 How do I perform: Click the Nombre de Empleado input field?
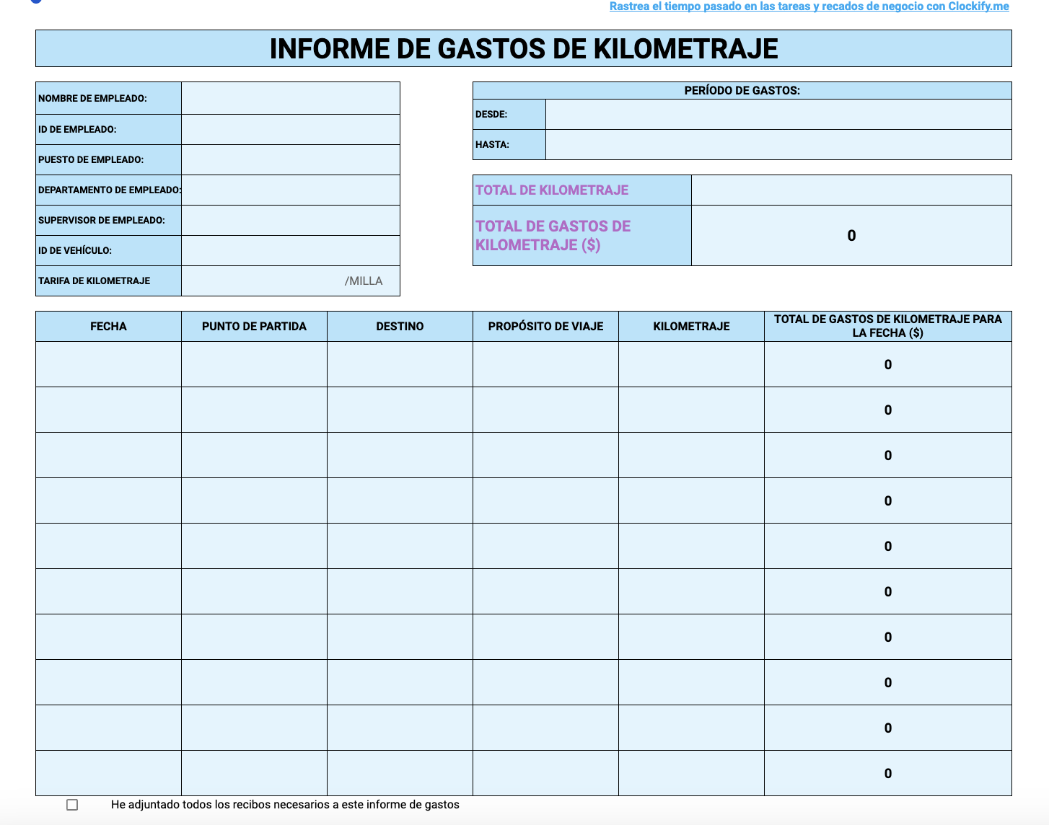291,98
